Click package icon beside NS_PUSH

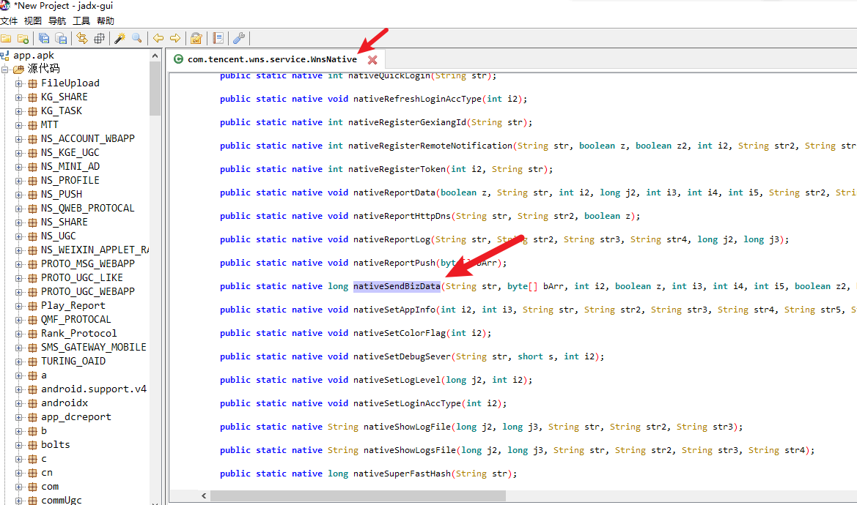pos(33,195)
